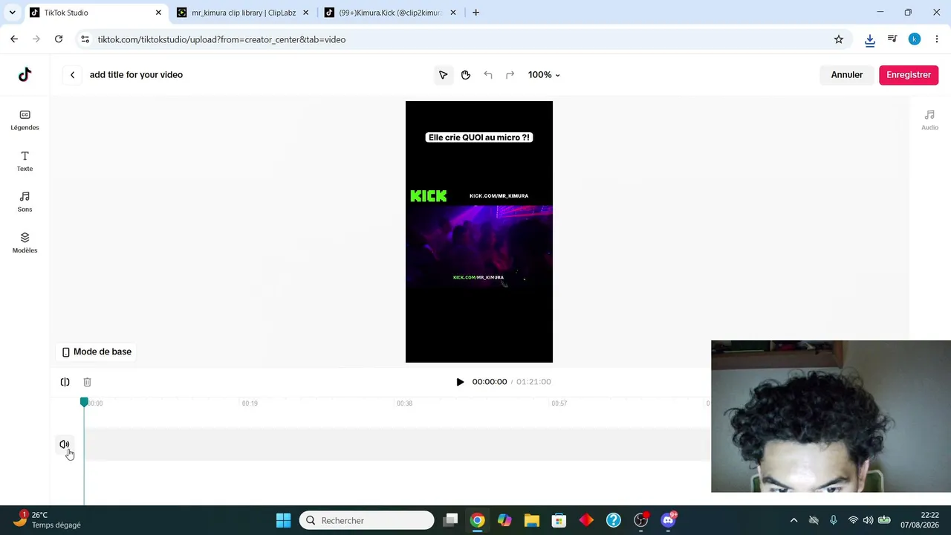Open Chrome tab search dropdown
Viewport: 951px width, 535px height.
[x=13, y=13]
